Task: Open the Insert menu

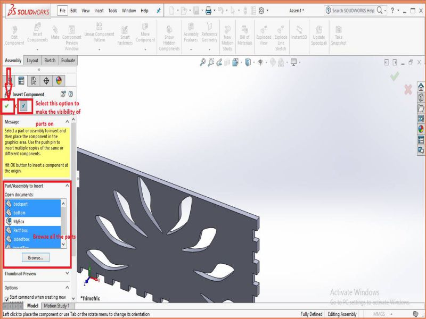Action: coord(99,11)
